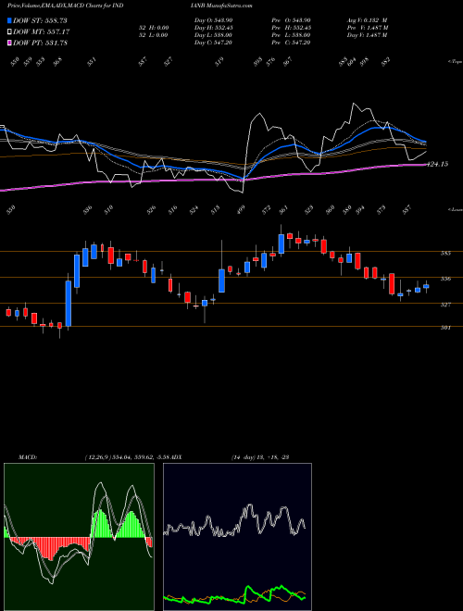
Task: Click the <Lows axis label
Action: click(456, 210)
